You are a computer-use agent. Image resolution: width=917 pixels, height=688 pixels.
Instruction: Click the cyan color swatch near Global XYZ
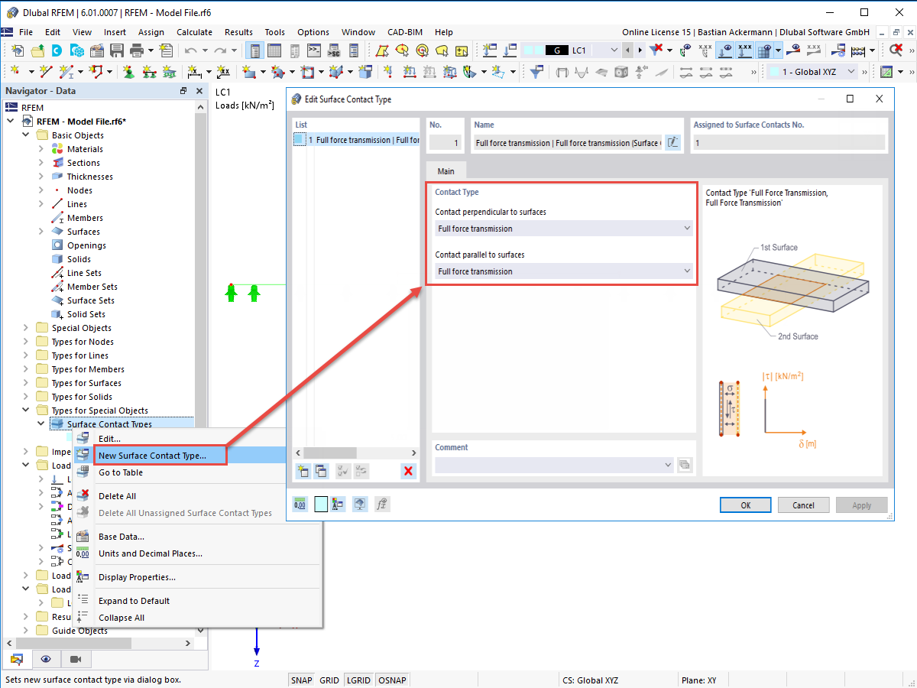[775, 71]
